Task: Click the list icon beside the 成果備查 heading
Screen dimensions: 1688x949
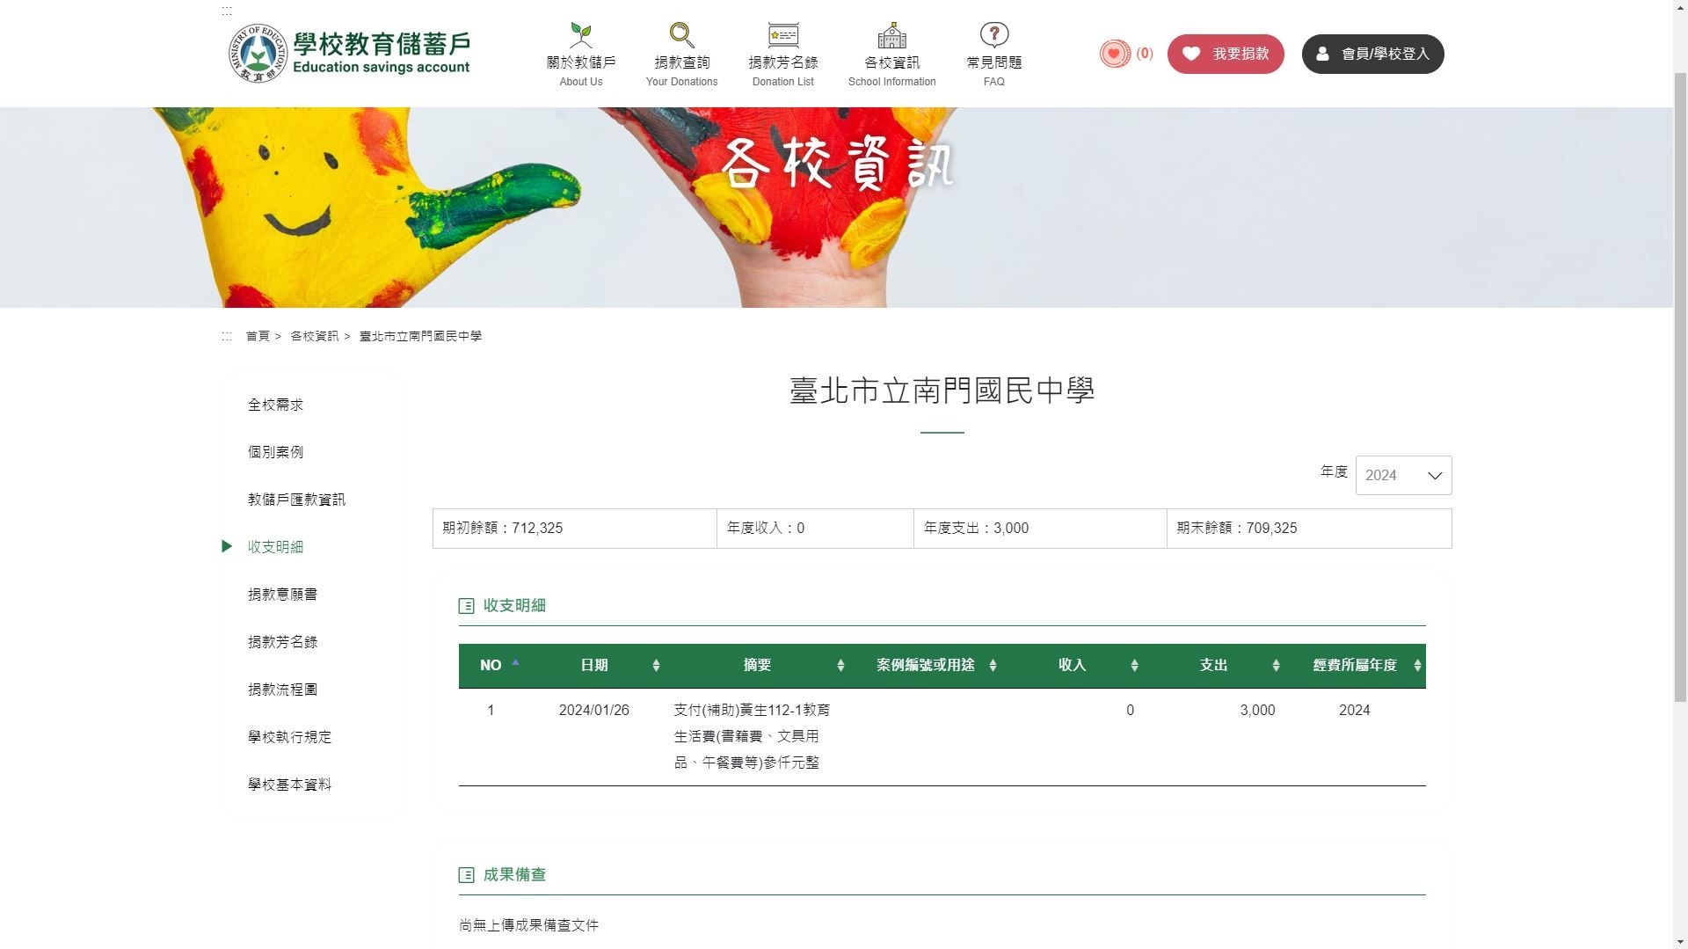Action: [466, 875]
